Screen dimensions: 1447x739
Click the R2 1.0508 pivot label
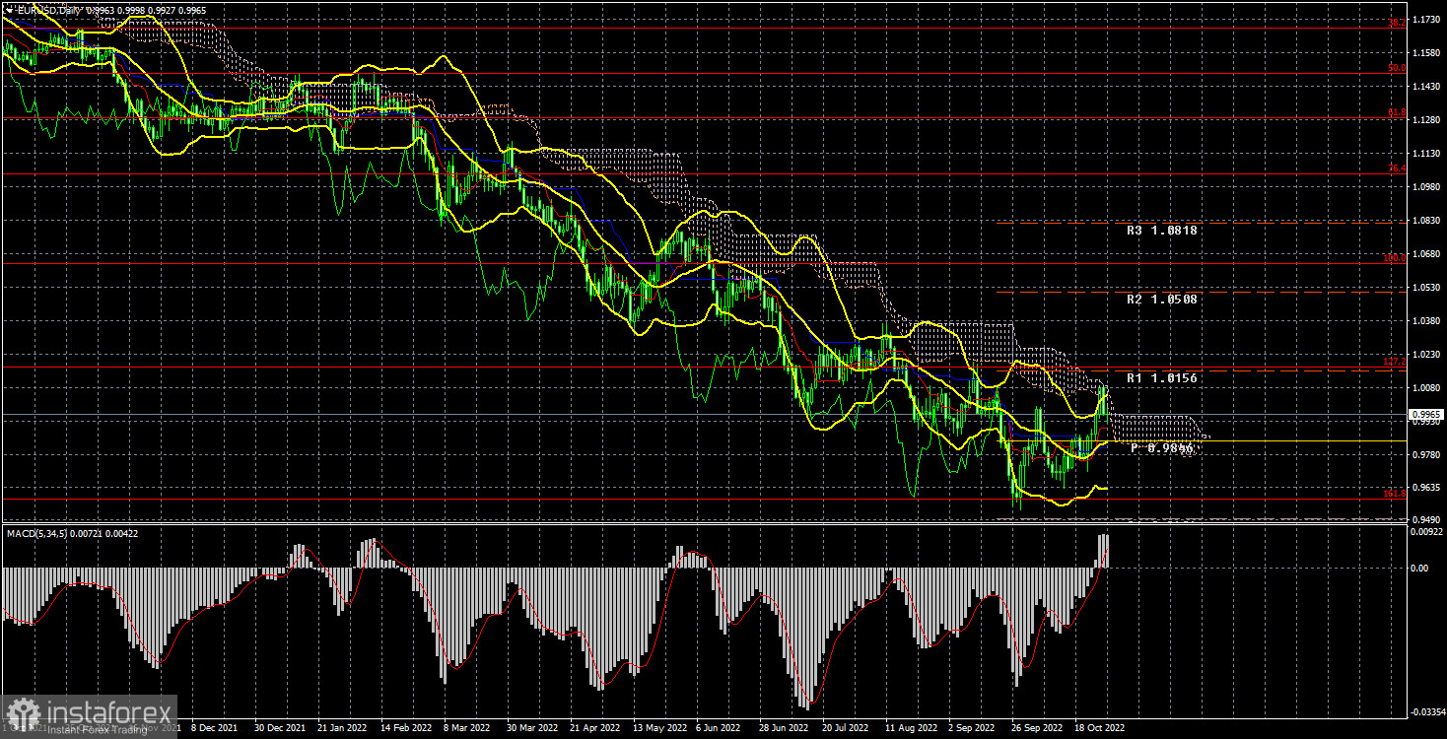(x=1162, y=299)
